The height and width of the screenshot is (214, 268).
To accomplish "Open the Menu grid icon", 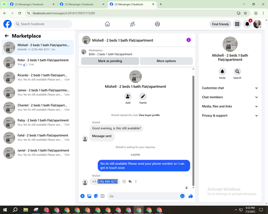I will [x=237, y=24].
